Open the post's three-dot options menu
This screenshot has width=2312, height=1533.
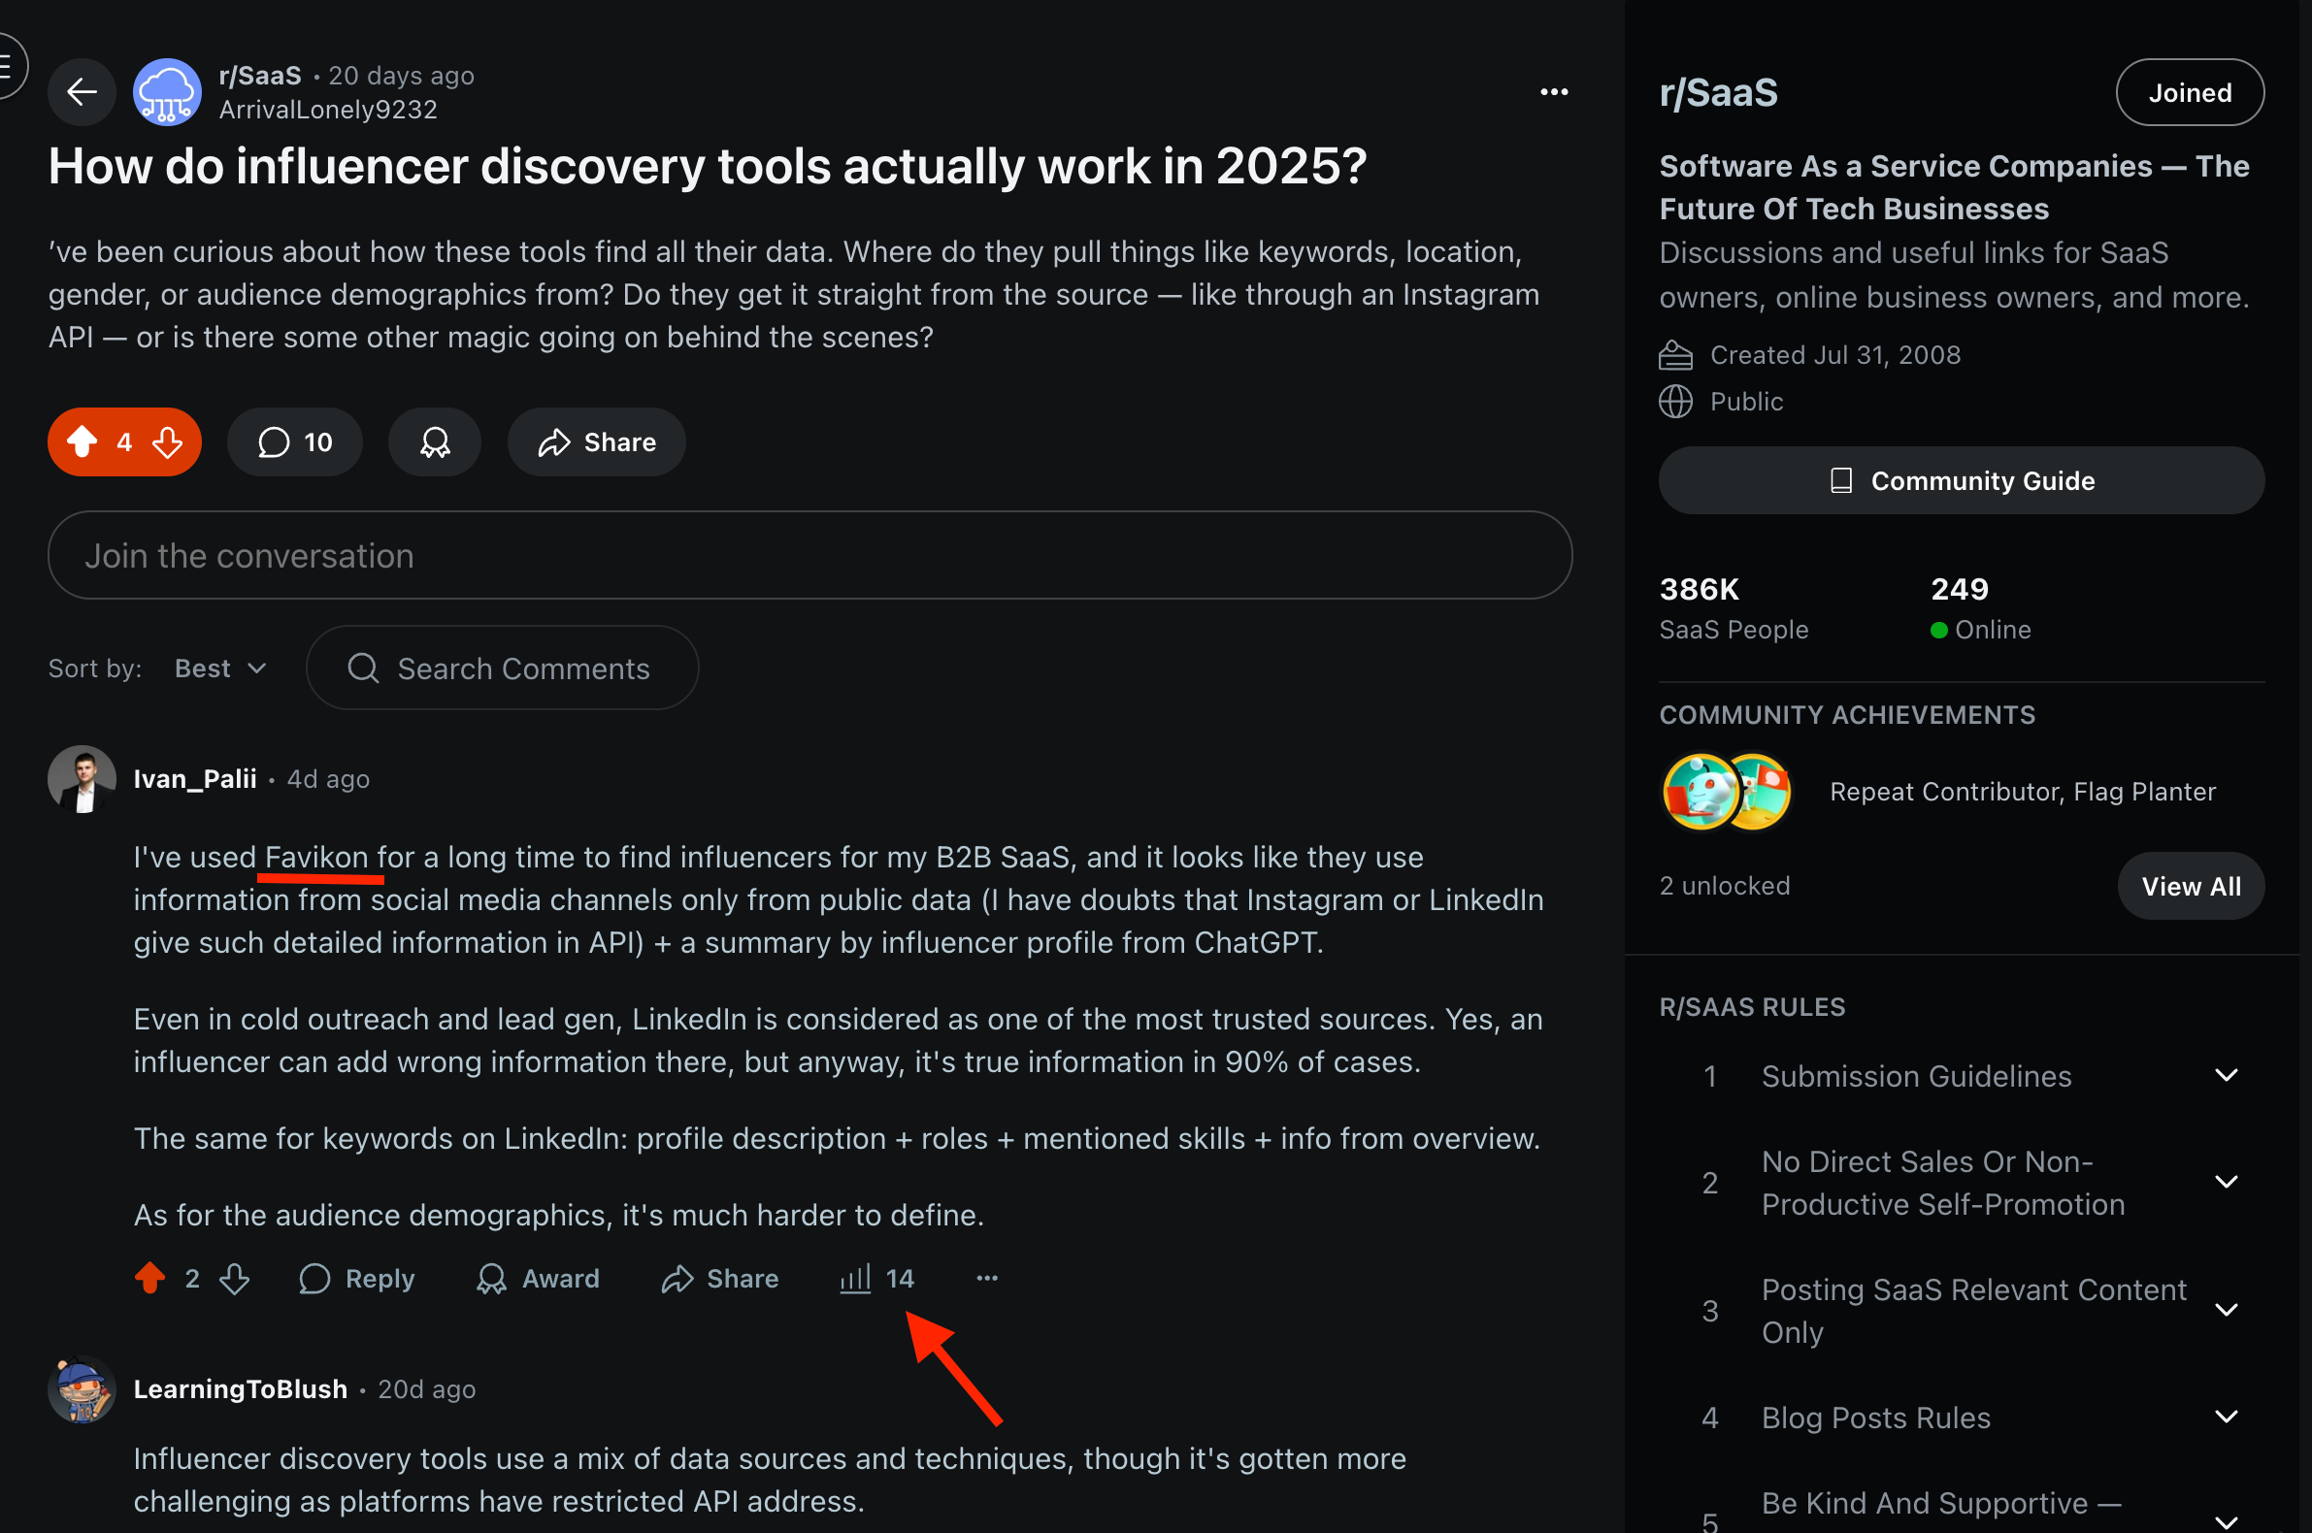coord(1553,92)
